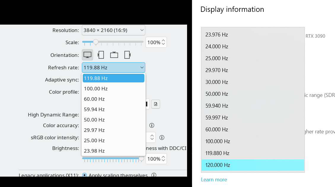Choose 50.00 Hz in KDE refresh list
This screenshot has height=187, width=335.
[x=114, y=120]
